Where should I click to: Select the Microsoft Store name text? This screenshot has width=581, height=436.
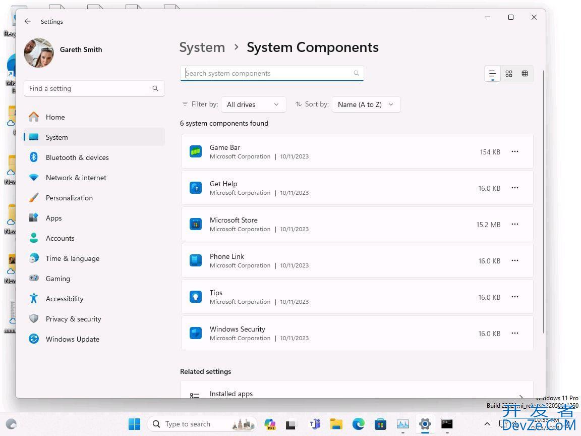pos(234,220)
